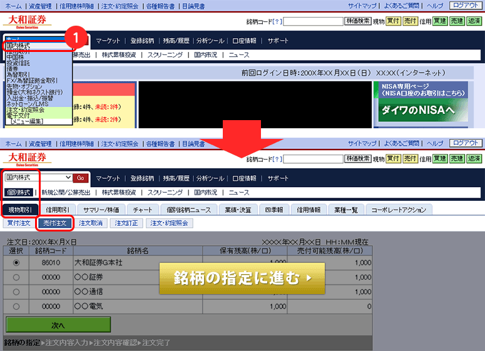The height and width of the screenshot is (351, 485).
Task: Expand the 国内株式 combo box beside Go
Action: tap(38, 178)
